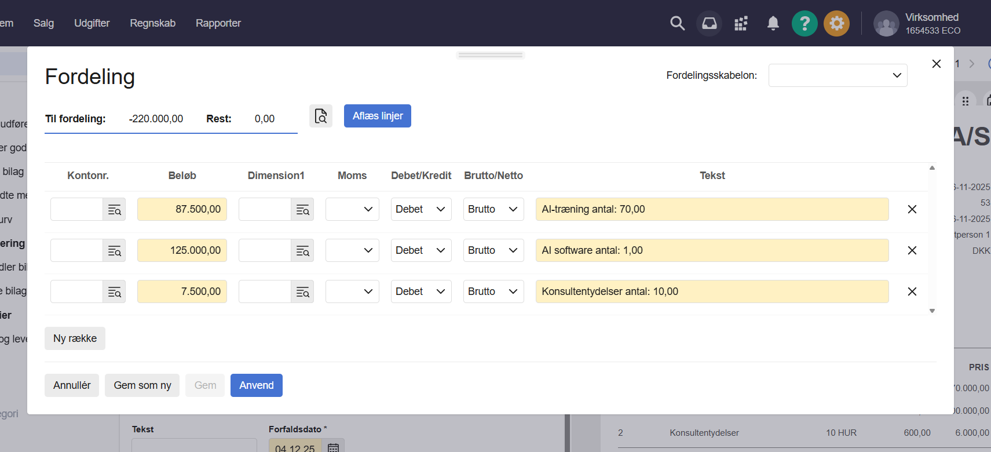Open account lookup for AI-træning row
991x452 pixels.
[114, 210]
